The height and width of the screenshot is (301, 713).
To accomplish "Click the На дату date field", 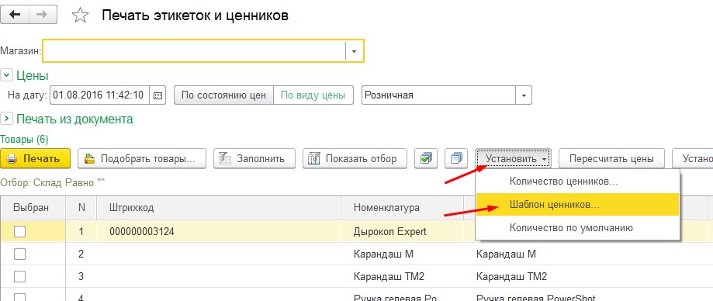I will click(99, 95).
